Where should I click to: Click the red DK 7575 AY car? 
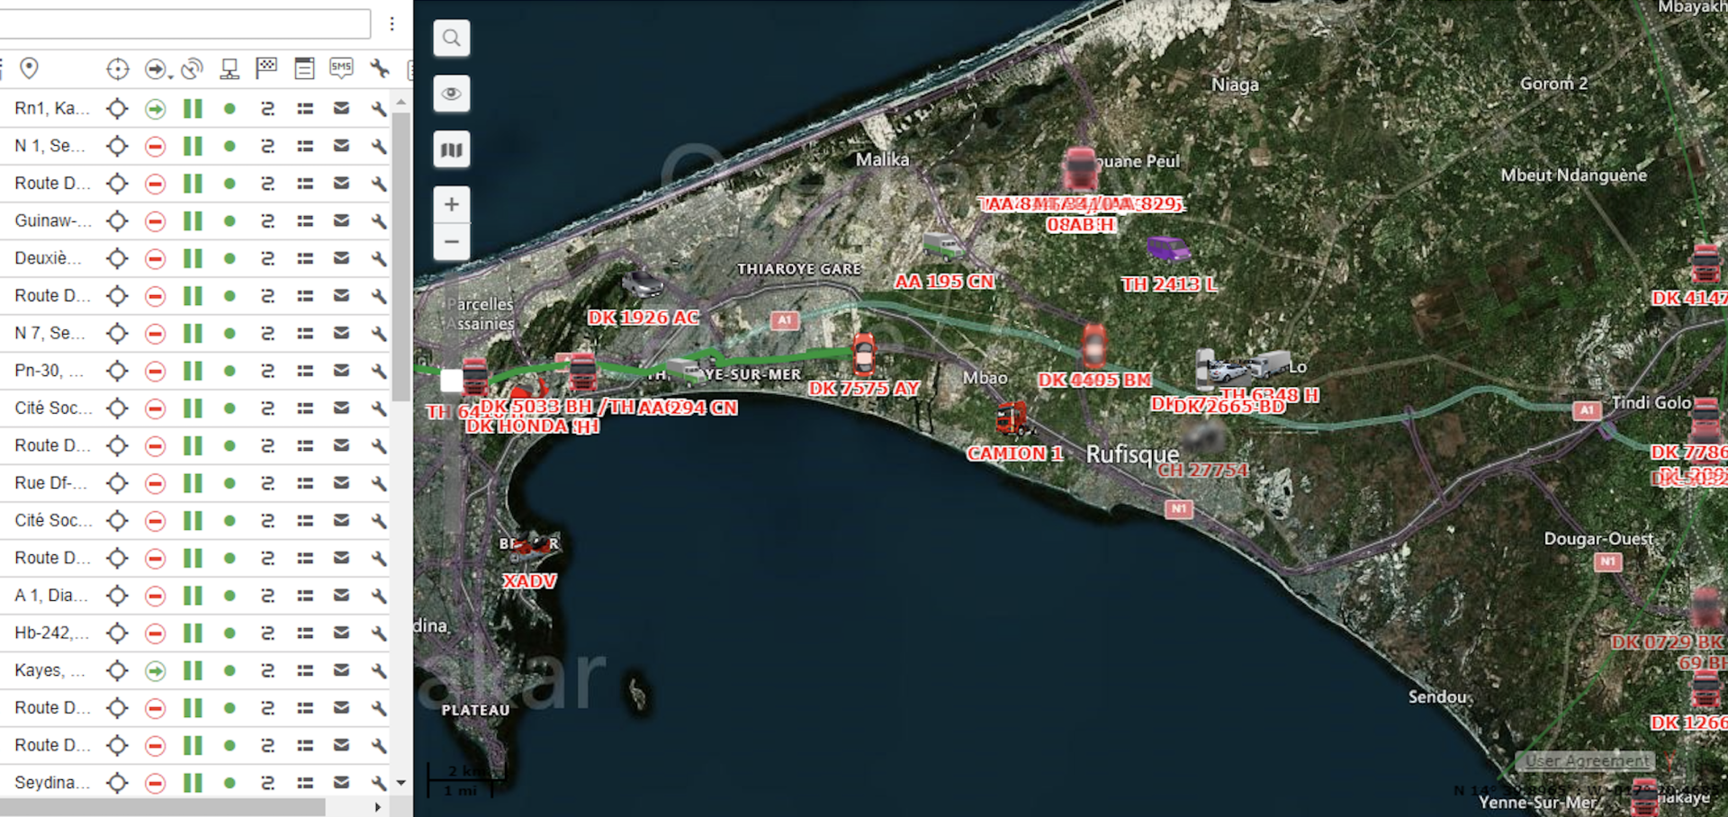[864, 355]
